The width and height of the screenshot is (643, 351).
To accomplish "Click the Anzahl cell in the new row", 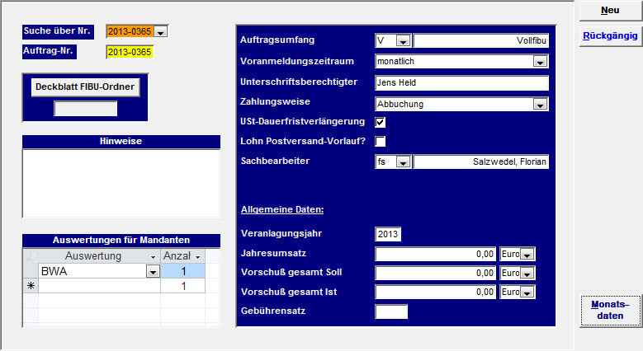I will 183,286.
